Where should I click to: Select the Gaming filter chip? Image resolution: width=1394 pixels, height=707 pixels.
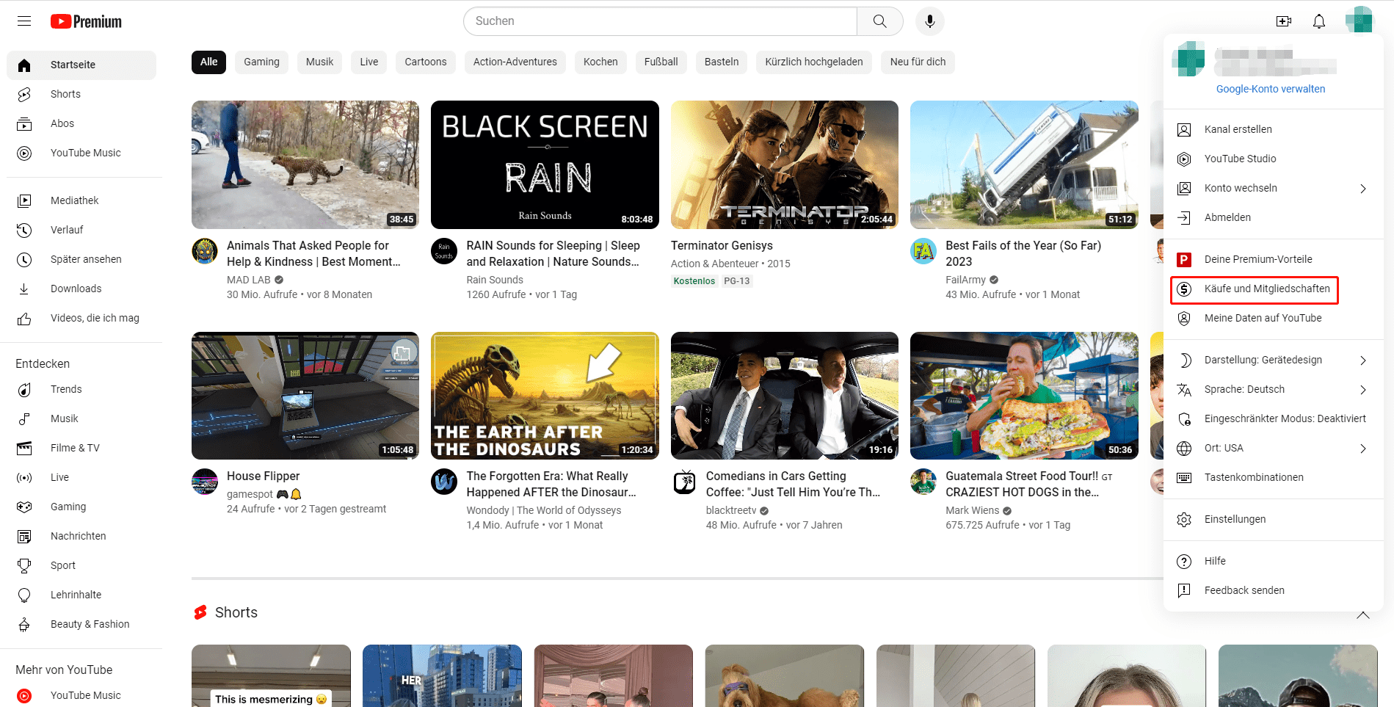pos(262,62)
